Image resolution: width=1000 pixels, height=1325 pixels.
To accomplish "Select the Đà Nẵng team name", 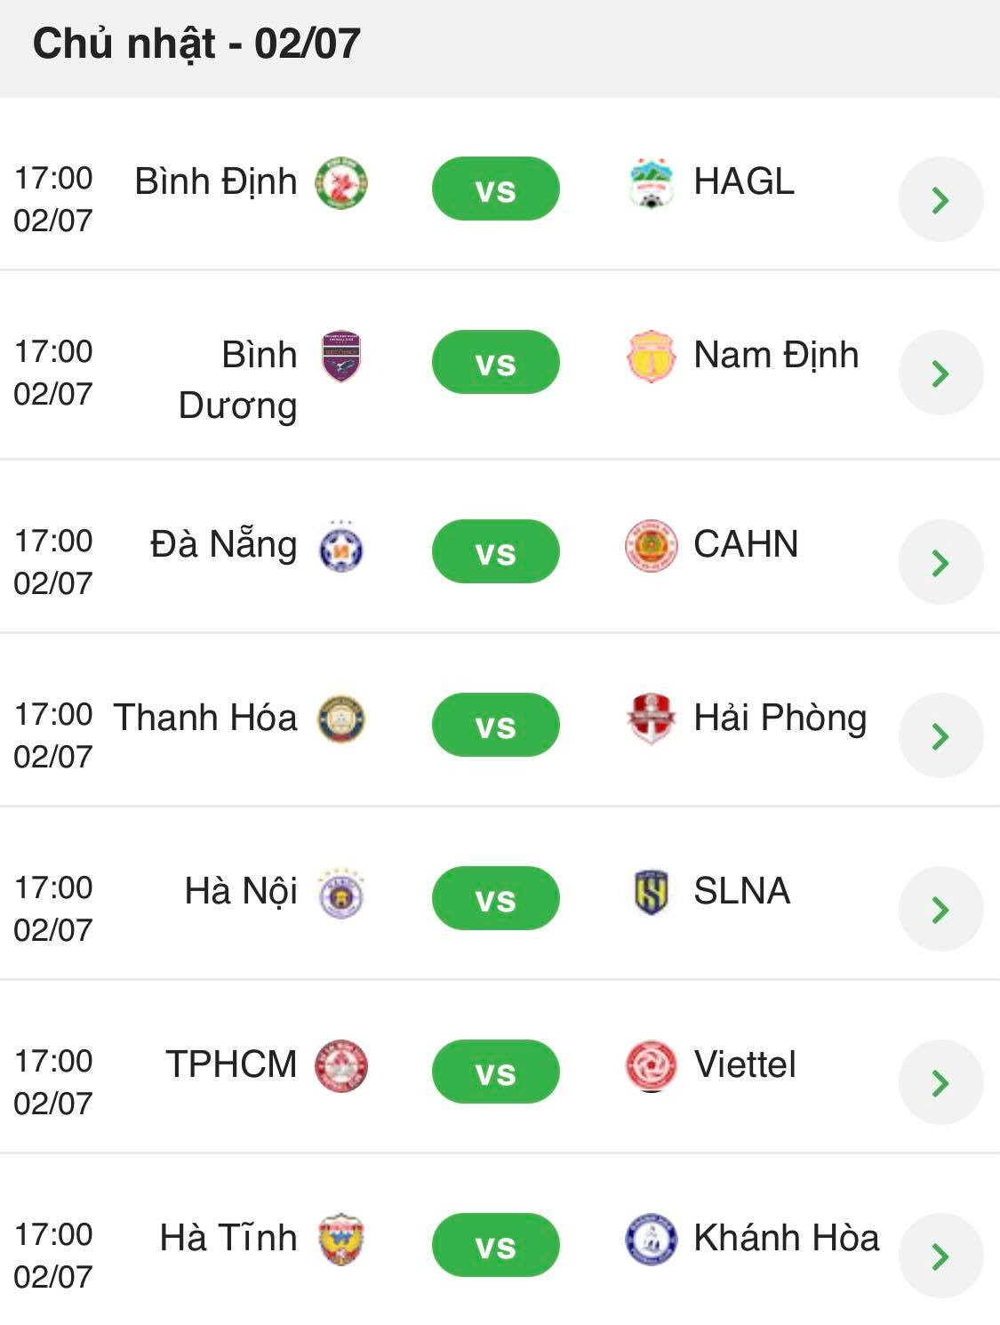I will pyautogui.click(x=223, y=544).
